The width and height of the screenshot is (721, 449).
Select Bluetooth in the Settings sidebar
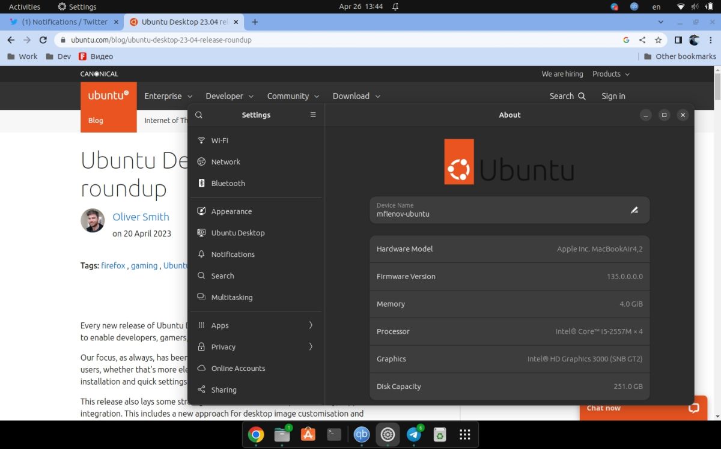[x=256, y=184]
